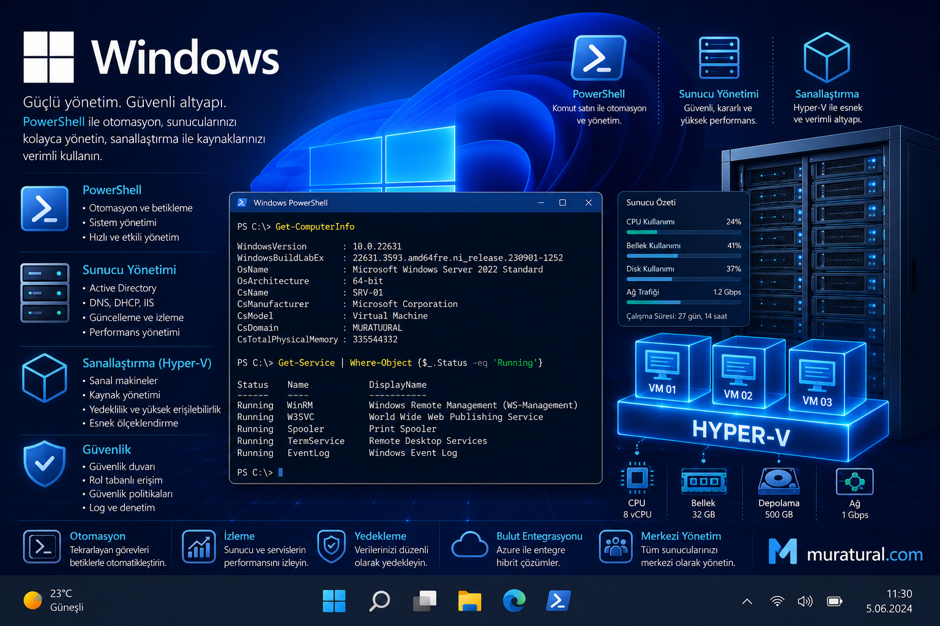Click the Yedekleme shield icon
This screenshot has height=626, width=940.
332,546
